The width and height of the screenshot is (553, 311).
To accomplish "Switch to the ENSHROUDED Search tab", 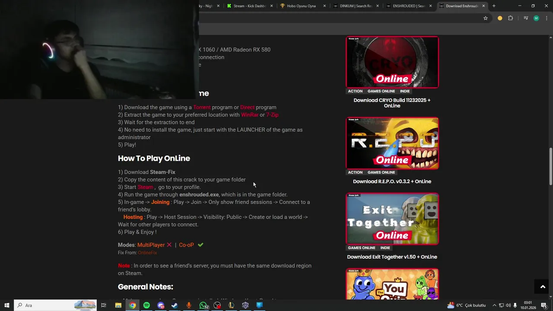I will point(409,6).
